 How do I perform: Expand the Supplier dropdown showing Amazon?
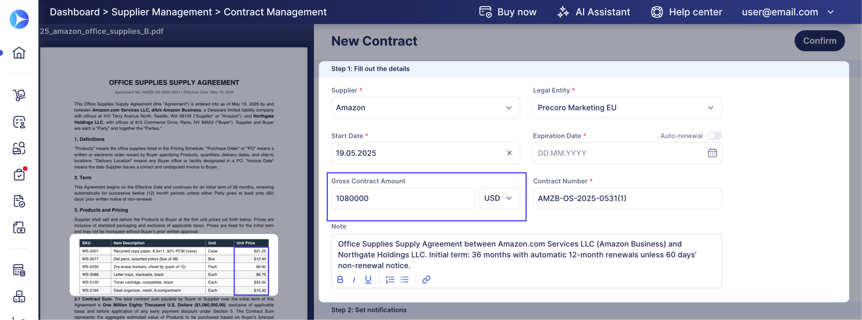(426, 108)
